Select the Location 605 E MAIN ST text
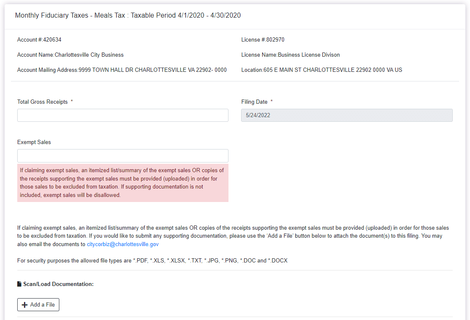Screen dimensions: 470x320 [x=322, y=70]
